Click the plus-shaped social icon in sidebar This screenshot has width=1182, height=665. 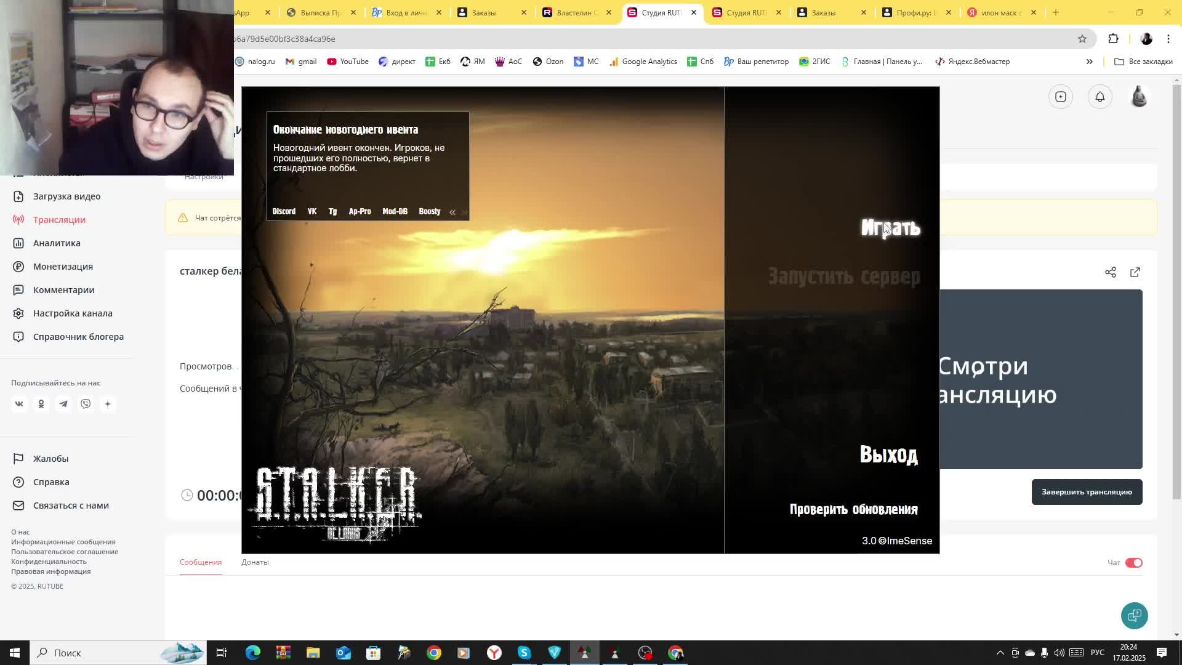pyautogui.click(x=108, y=404)
